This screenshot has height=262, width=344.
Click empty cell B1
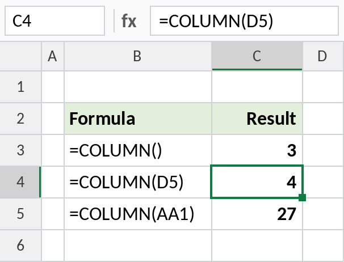[138, 87]
